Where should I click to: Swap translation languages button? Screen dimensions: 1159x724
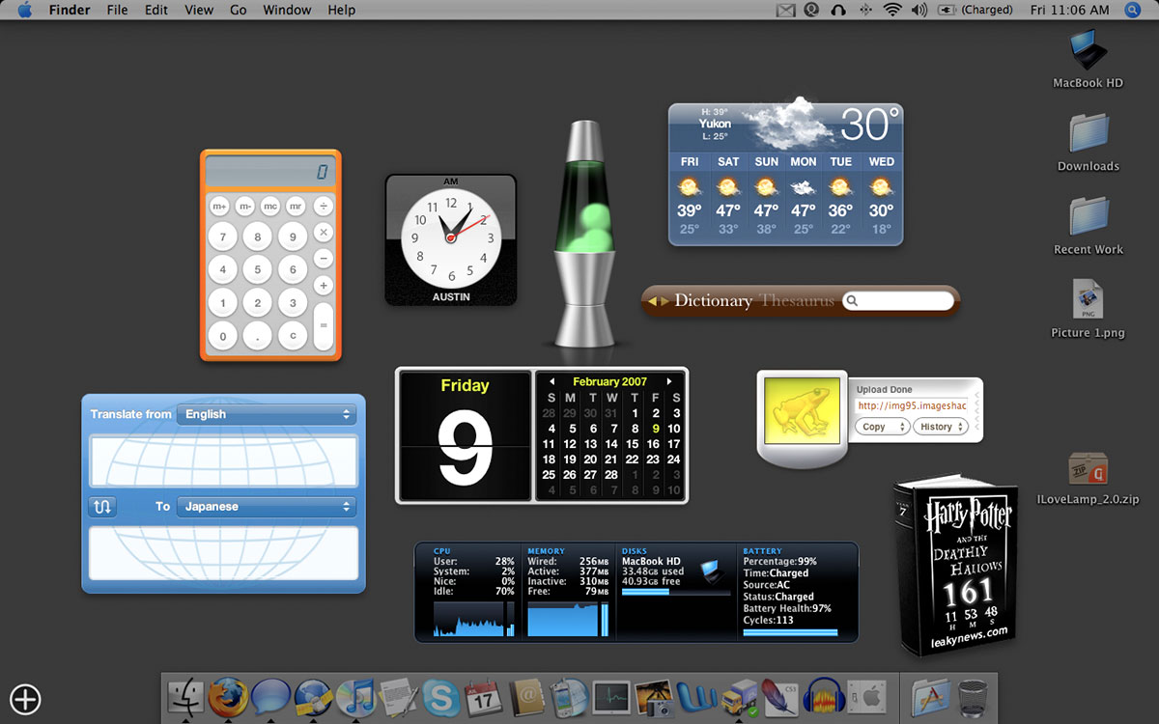[x=102, y=506]
